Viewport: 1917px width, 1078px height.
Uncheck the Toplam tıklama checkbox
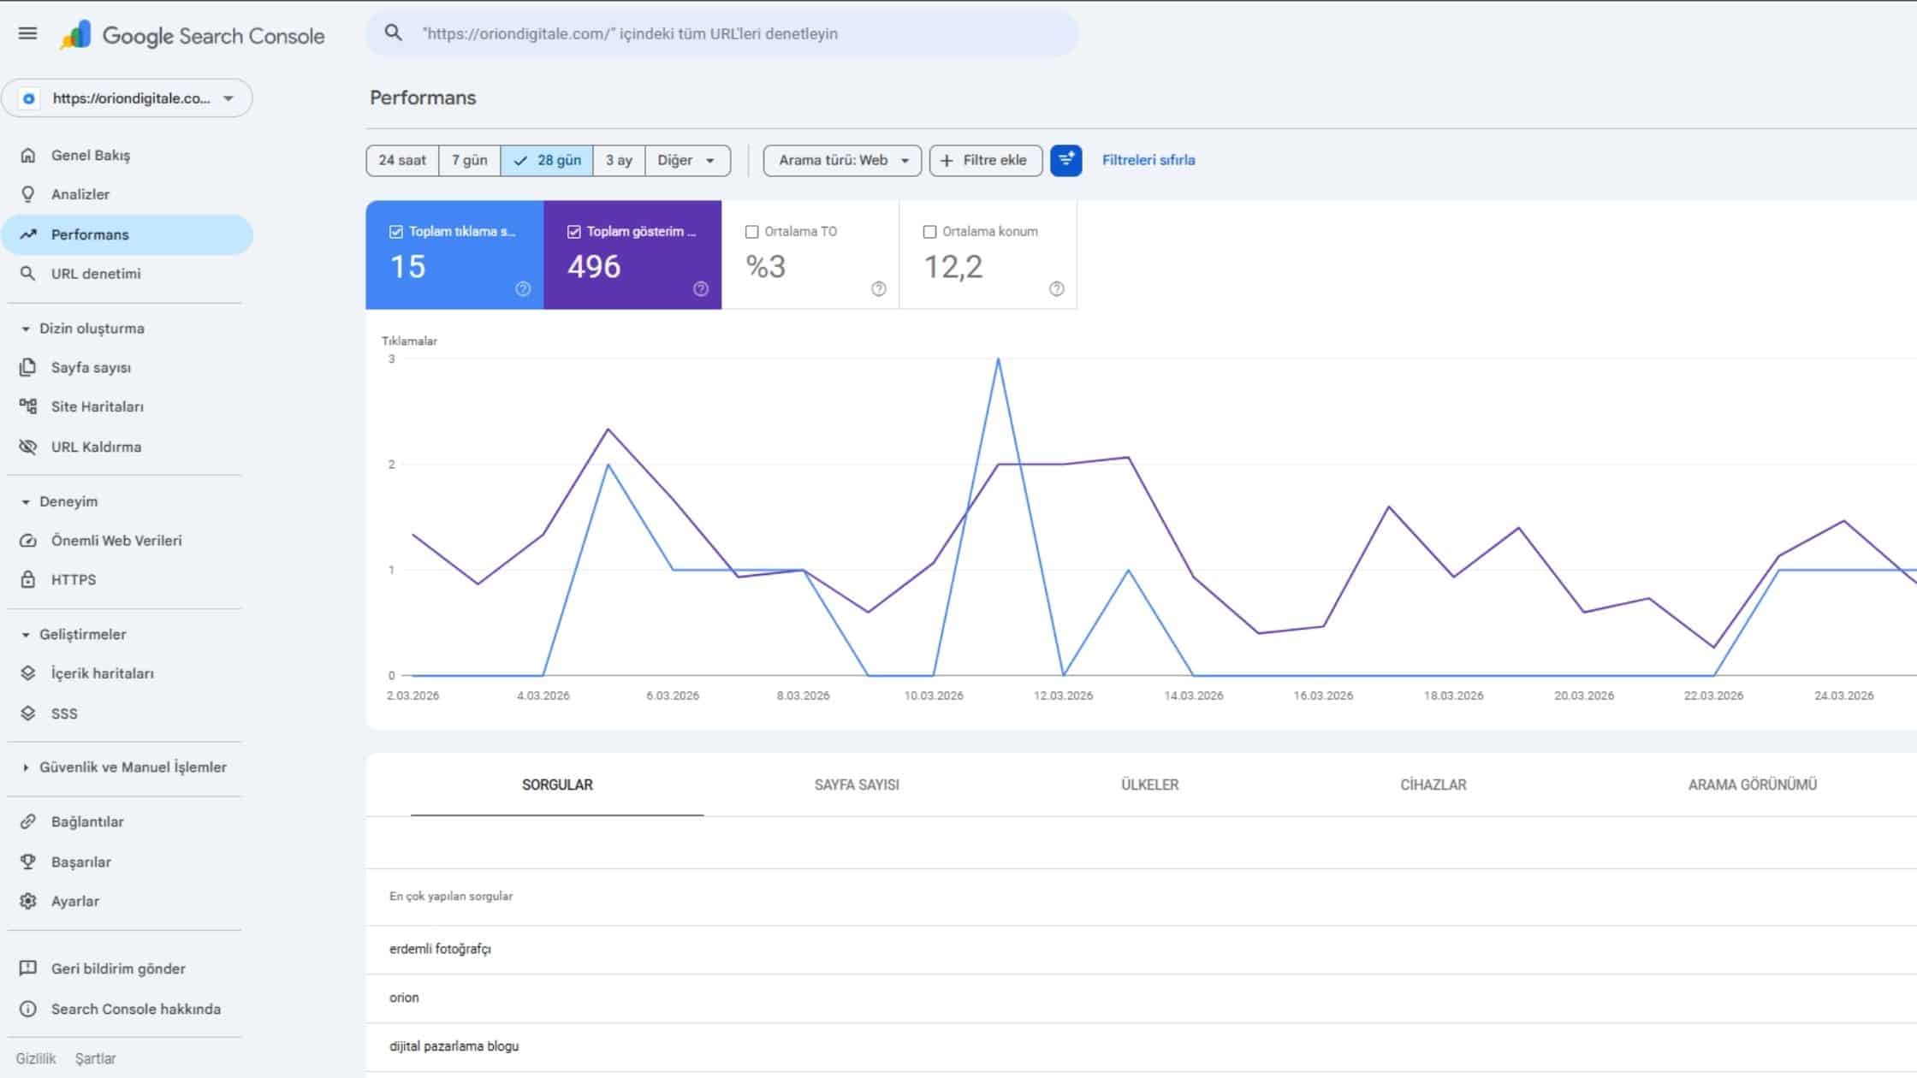click(x=395, y=231)
